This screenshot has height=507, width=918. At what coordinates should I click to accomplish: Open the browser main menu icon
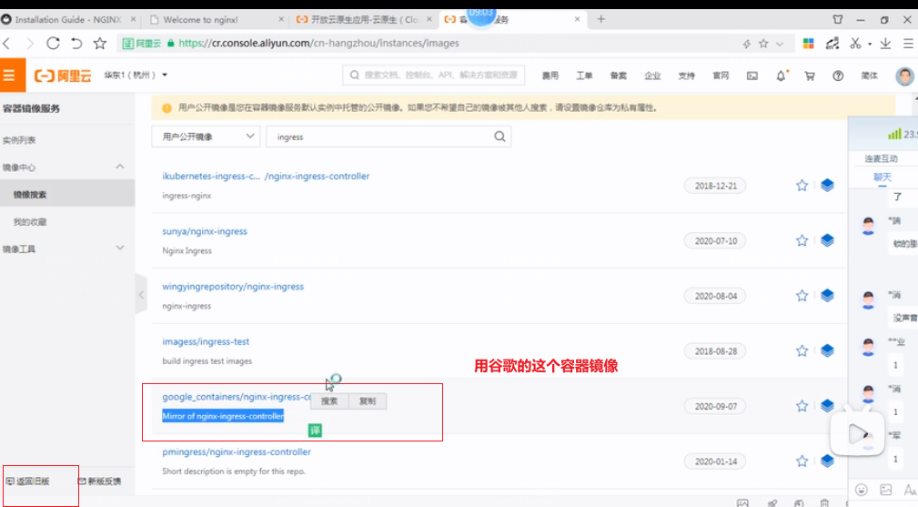[x=908, y=44]
